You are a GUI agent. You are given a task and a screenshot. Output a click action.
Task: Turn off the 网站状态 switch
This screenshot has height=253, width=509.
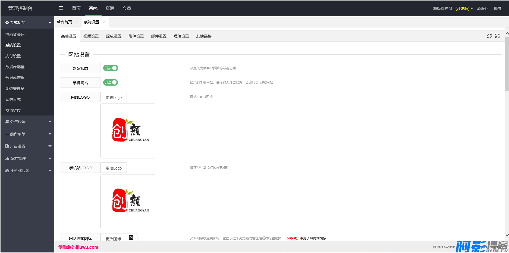click(x=111, y=68)
